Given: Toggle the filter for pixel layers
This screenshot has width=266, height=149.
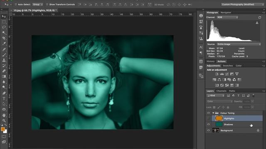Looking at the screenshot, I should pyautogui.click(x=228, y=96).
